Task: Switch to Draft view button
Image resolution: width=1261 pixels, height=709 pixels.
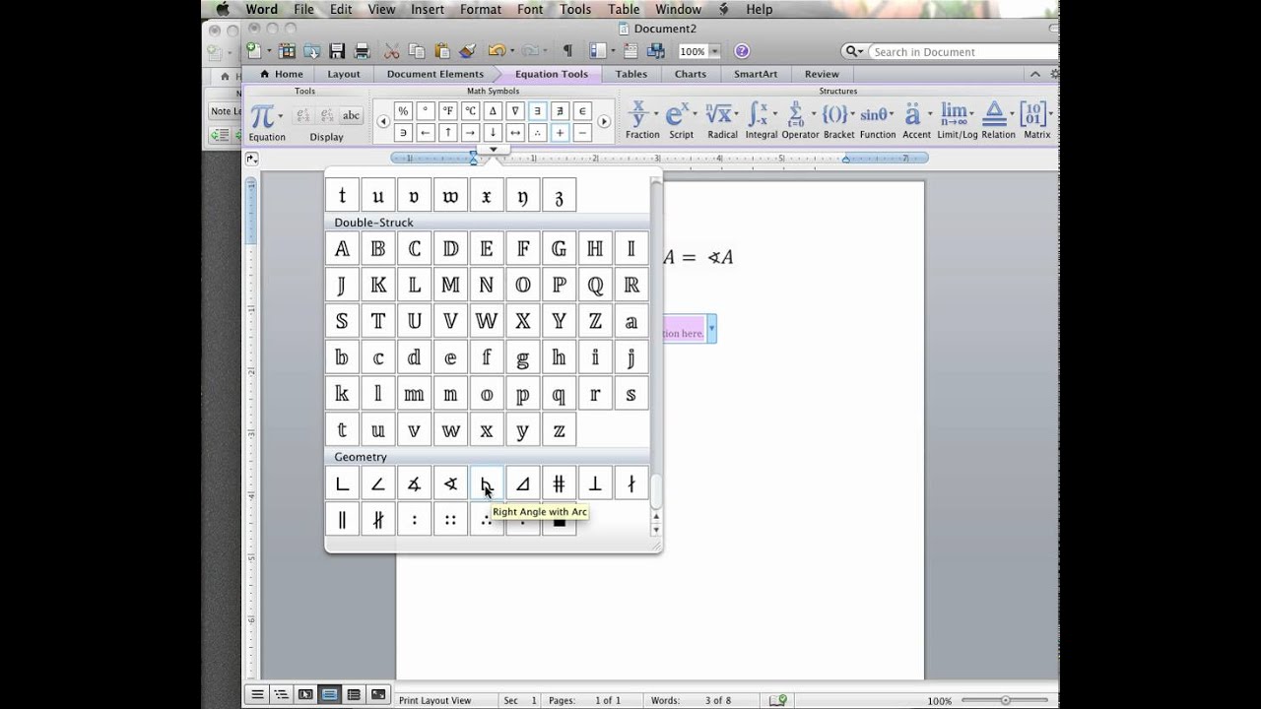Action: point(257,694)
